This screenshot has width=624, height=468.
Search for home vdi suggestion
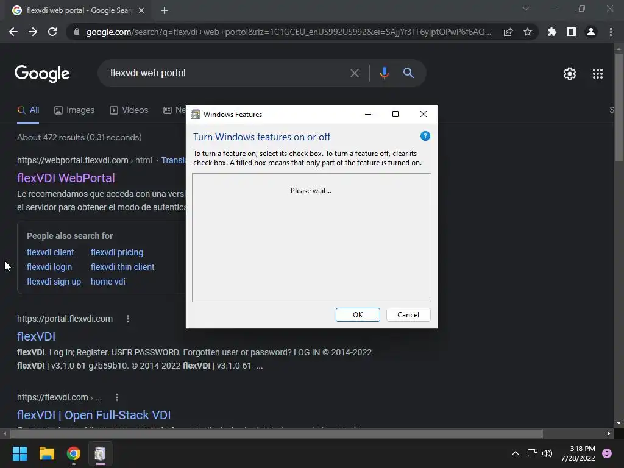pos(108,282)
